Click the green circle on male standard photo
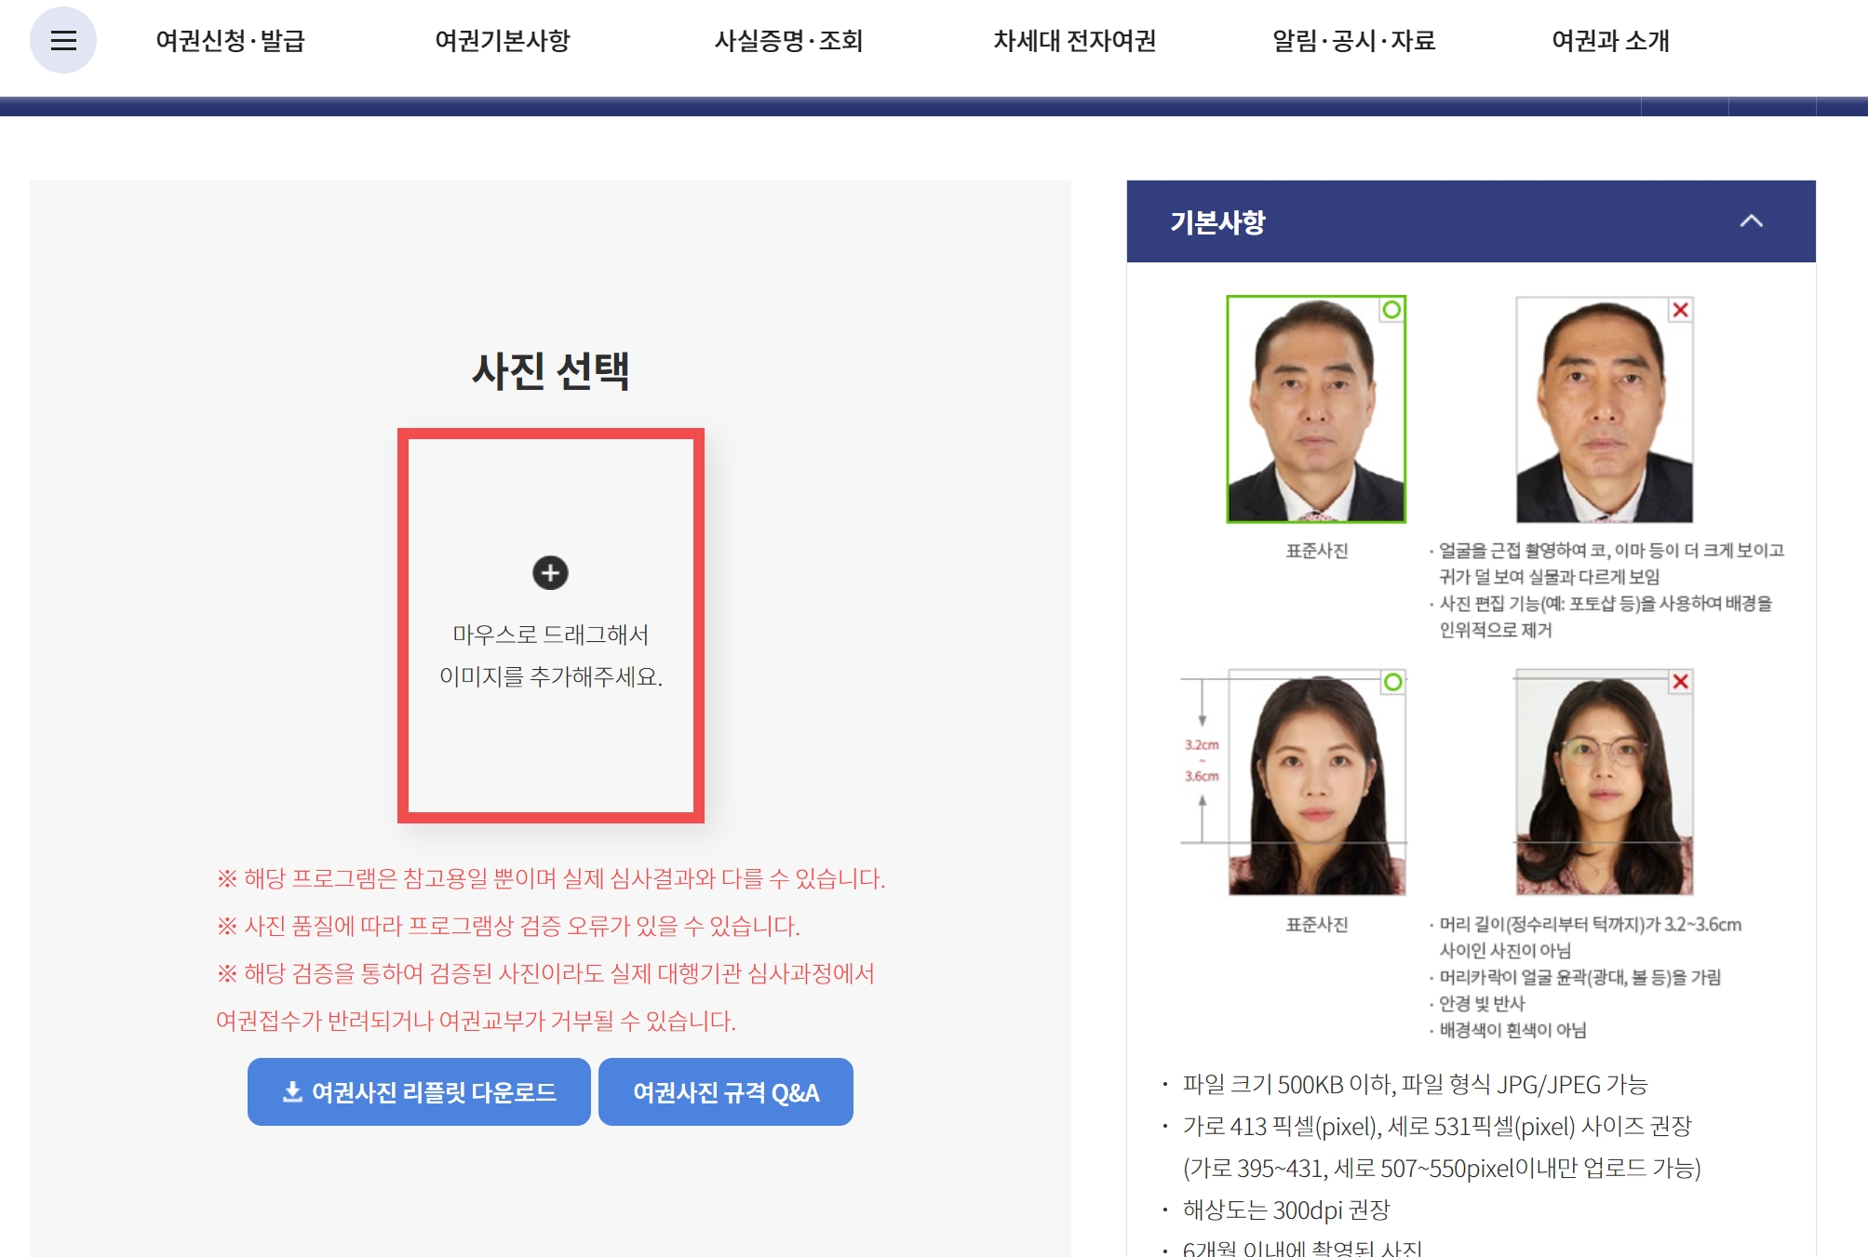Image resolution: width=1868 pixels, height=1257 pixels. (x=1391, y=310)
